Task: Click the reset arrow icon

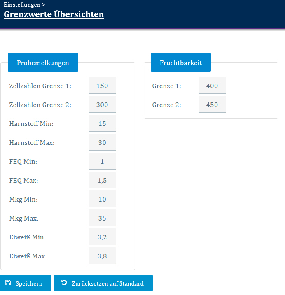Action: pyautogui.click(x=64, y=283)
